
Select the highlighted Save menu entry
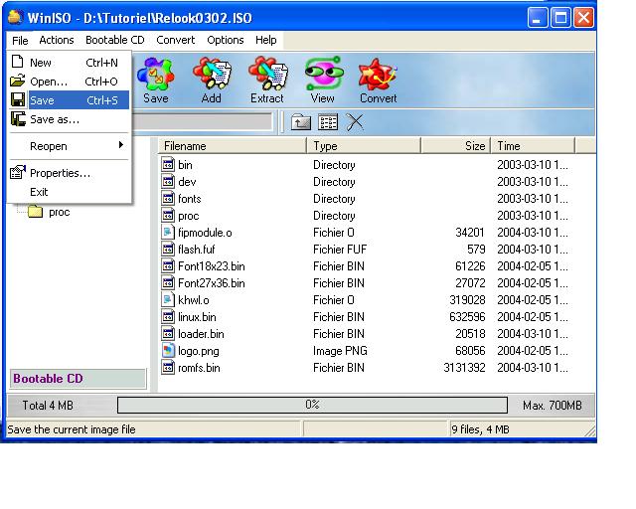pyautogui.click(x=70, y=99)
